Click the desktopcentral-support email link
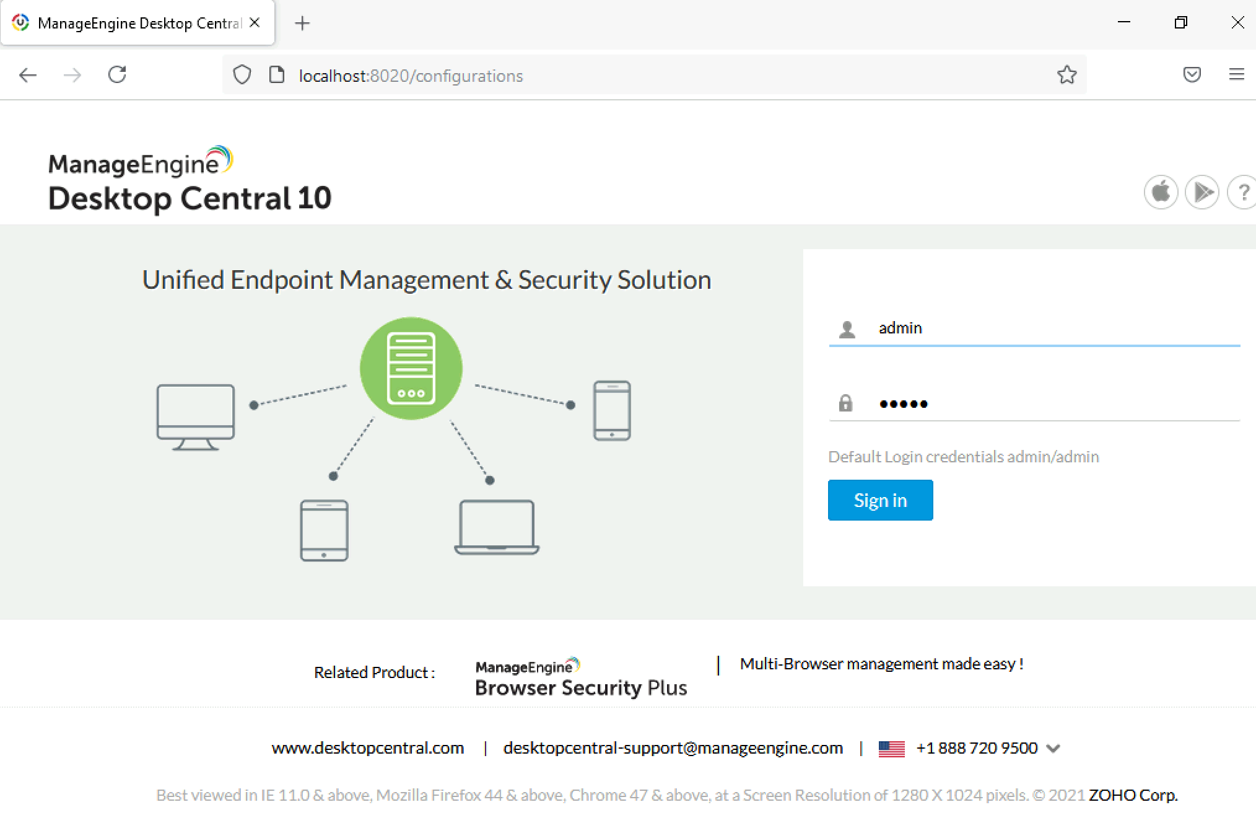 (x=673, y=748)
